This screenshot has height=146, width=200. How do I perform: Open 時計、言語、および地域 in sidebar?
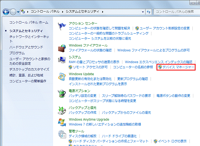(x=26, y=75)
